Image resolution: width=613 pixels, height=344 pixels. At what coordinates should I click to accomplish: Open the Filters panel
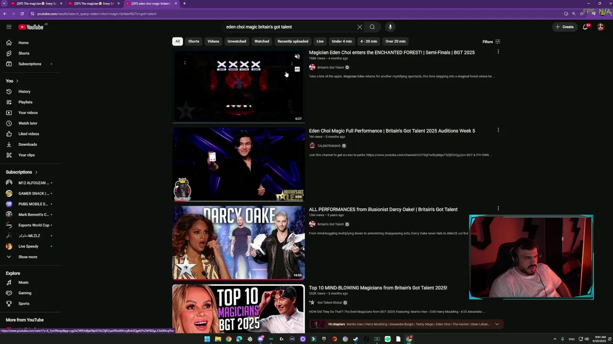point(491,42)
